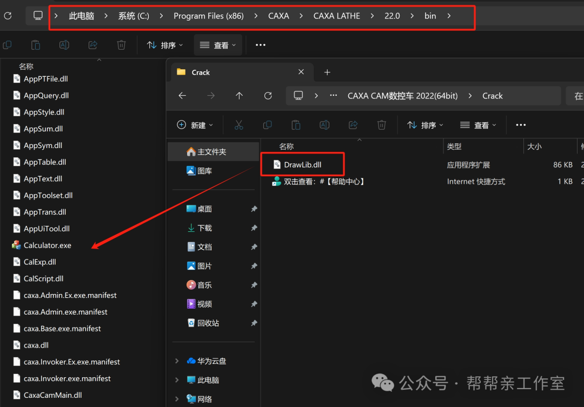This screenshot has height=407, width=584.
Task: Click the paste icon in bin window toolbar
Action: pyautogui.click(x=35, y=45)
